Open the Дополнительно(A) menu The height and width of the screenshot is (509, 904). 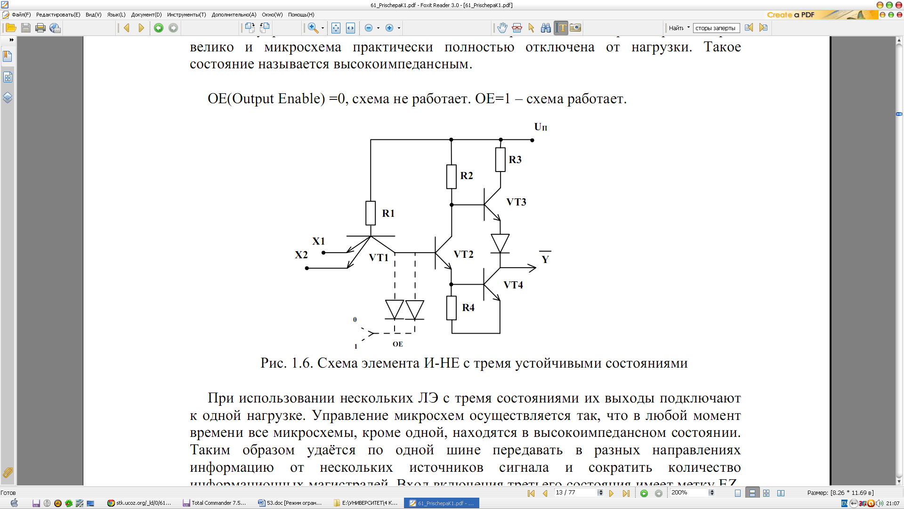coord(234,15)
